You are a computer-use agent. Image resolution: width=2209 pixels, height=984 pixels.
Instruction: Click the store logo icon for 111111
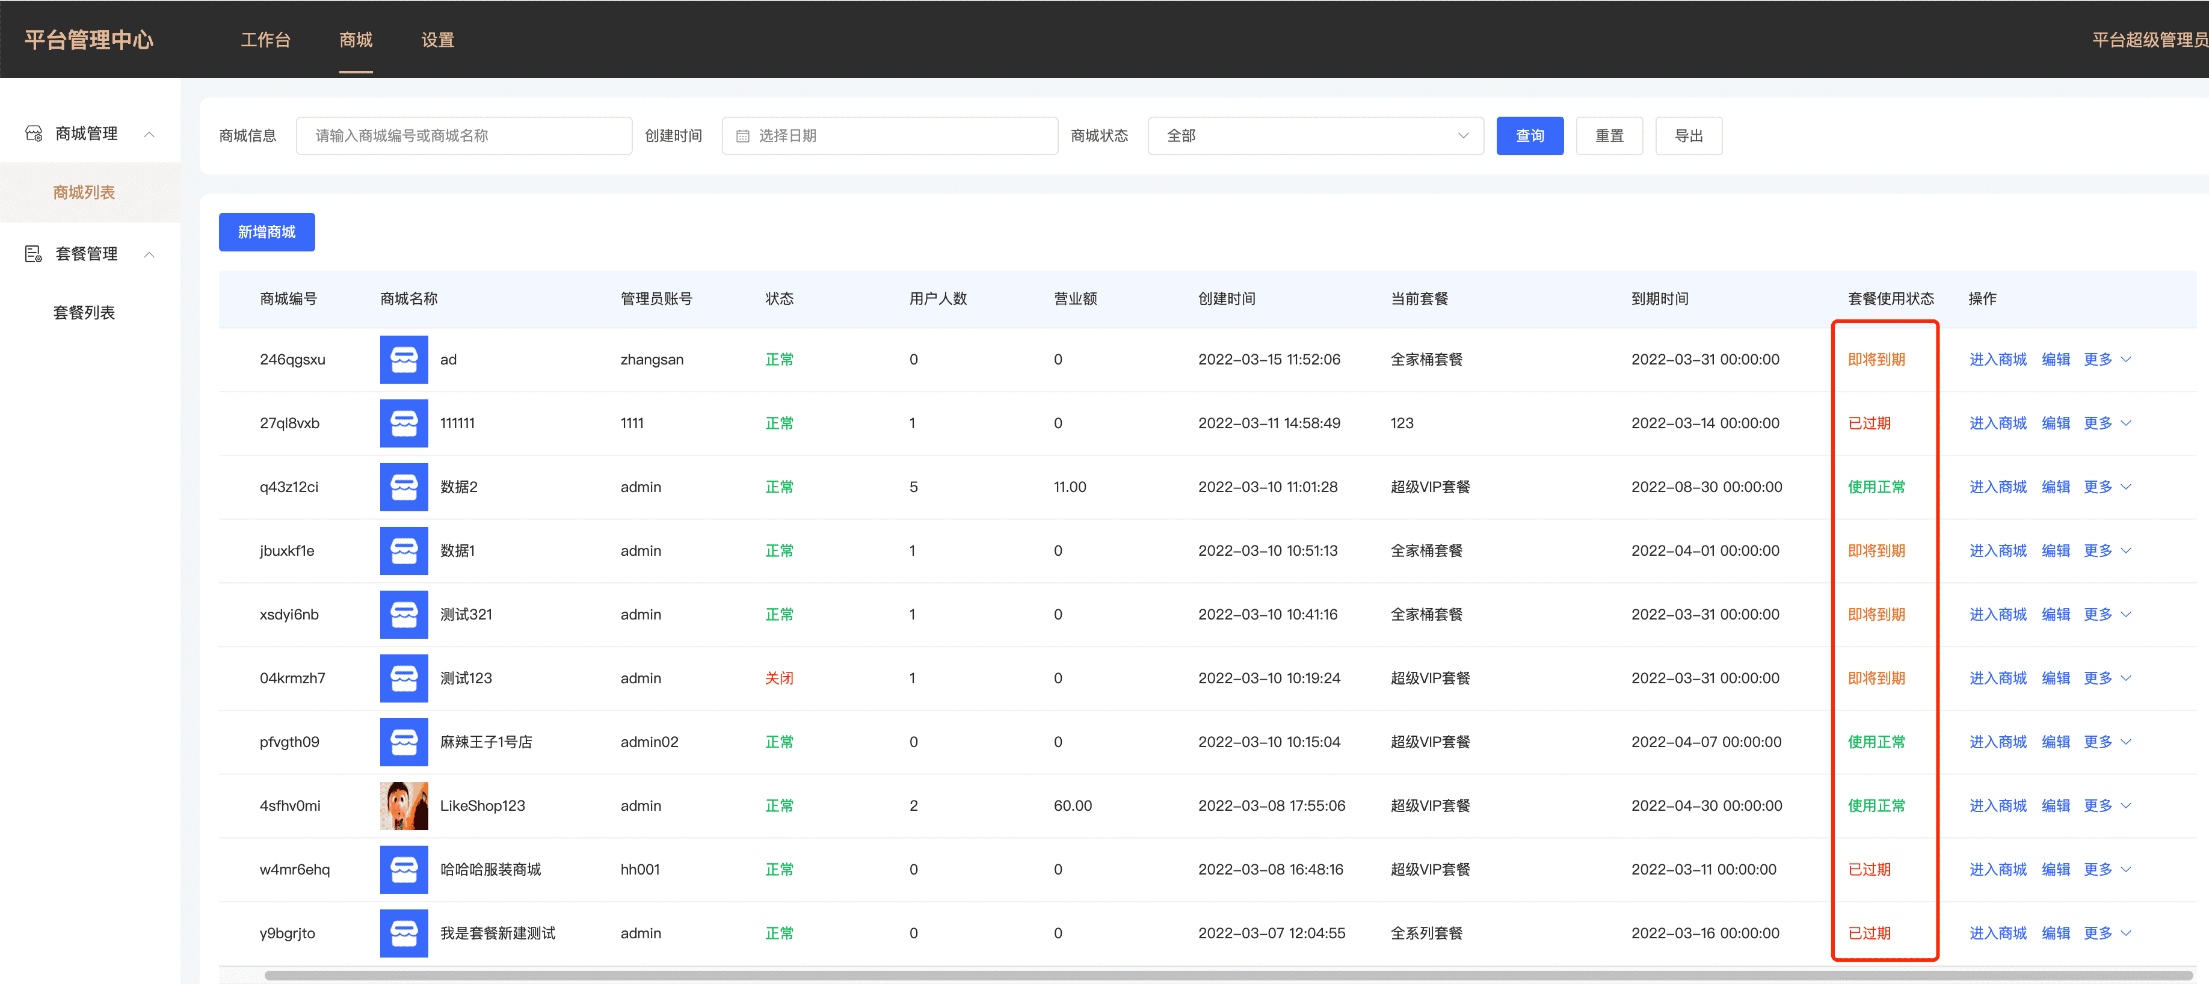[404, 423]
